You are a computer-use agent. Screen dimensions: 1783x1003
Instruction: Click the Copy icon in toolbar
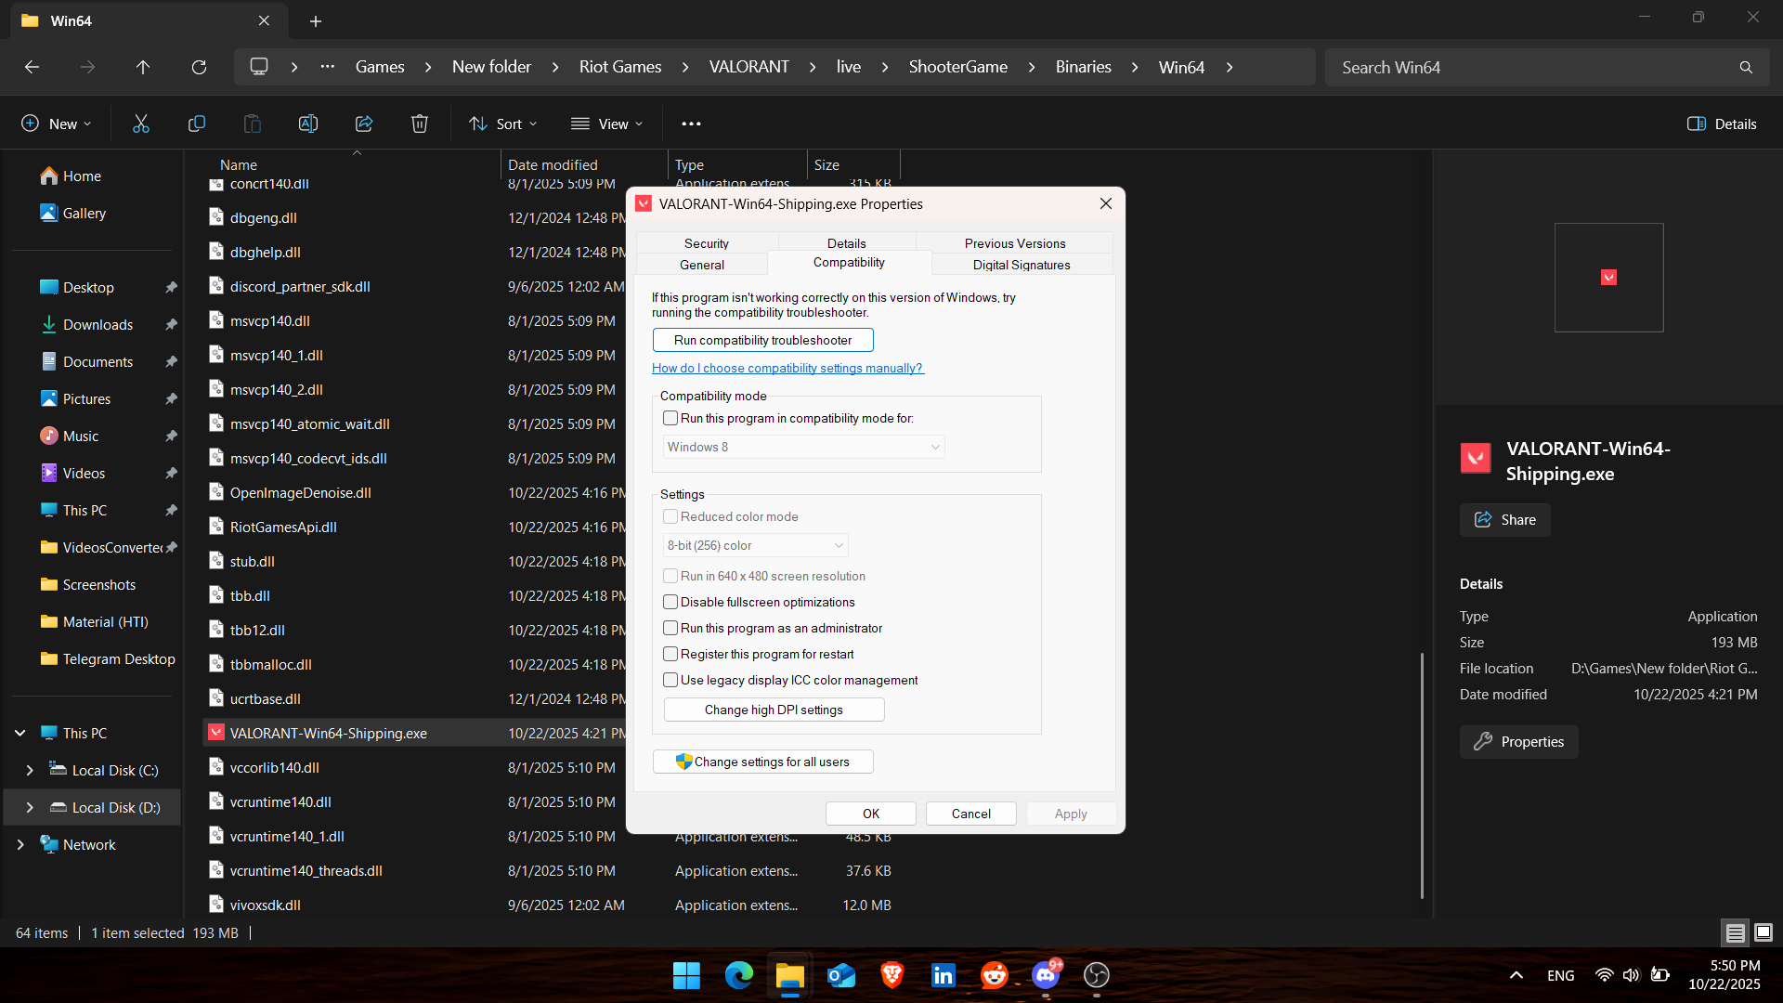click(197, 124)
